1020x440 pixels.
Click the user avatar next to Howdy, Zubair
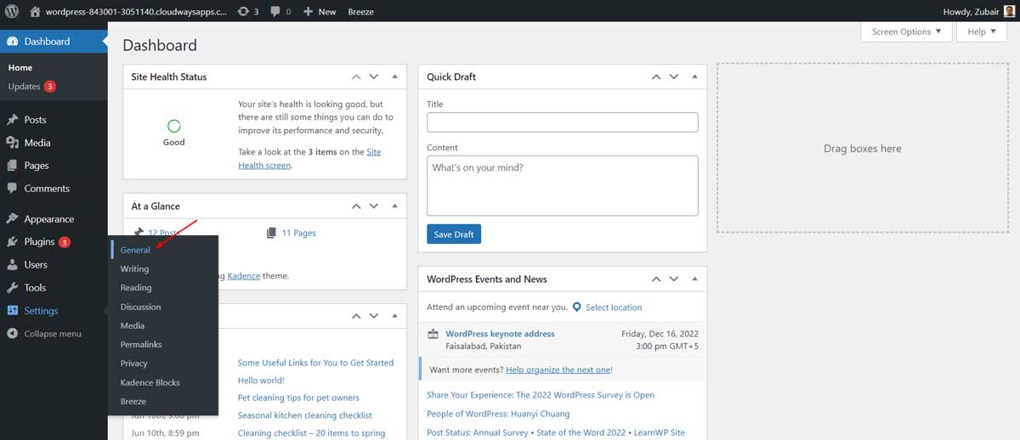tap(1010, 11)
